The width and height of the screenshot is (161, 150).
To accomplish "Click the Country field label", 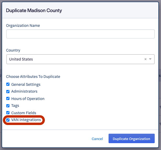I will click(x=13, y=50).
